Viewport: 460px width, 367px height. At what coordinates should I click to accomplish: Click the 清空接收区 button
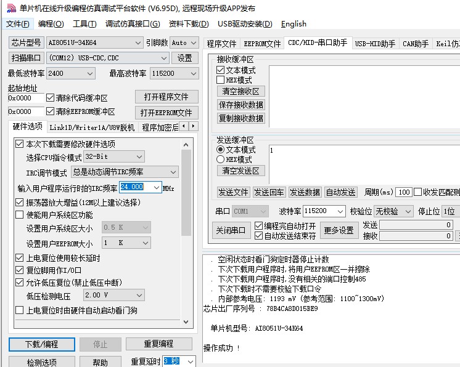point(241,91)
